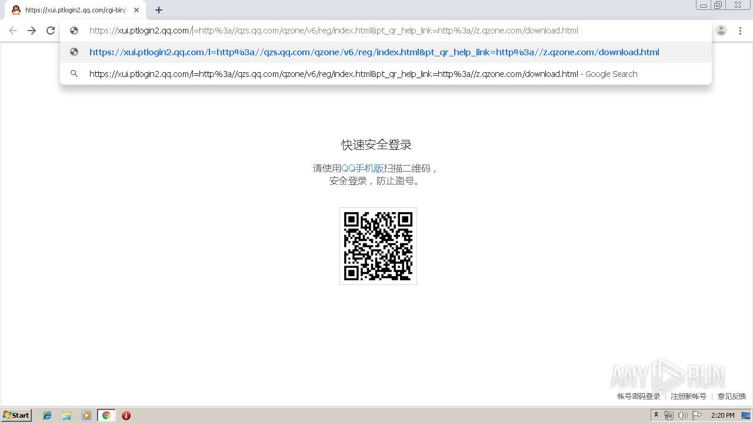
Task: Click the 2:20 PM clock
Action: pyautogui.click(x=723, y=415)
